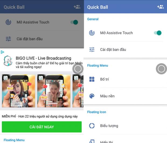Select the Bố trí menu entry
The image size is (167, 143).
(x=126, y=79)
